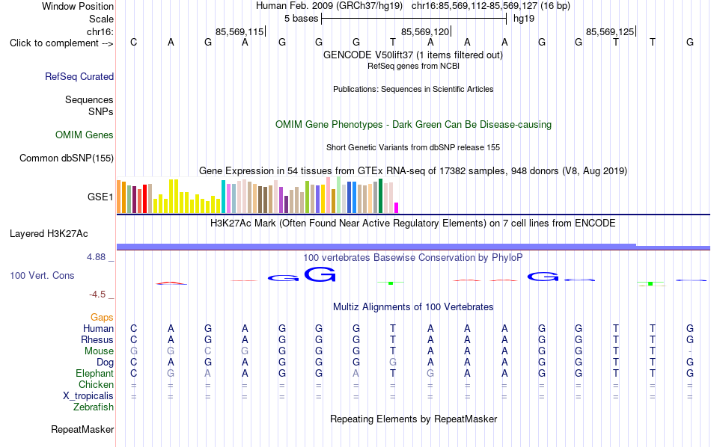Screen dimensions: 711x447
Task: Click 'Publications: Sequences in Scientific Articles' title
Action: coord(413,89)
